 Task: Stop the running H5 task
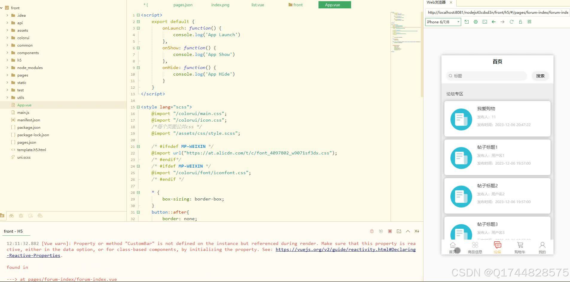[x=390, y=231]
